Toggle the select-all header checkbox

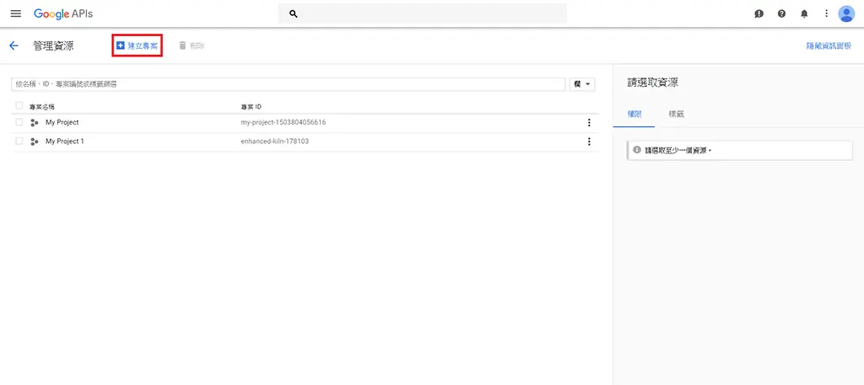[x=19, y=105]
